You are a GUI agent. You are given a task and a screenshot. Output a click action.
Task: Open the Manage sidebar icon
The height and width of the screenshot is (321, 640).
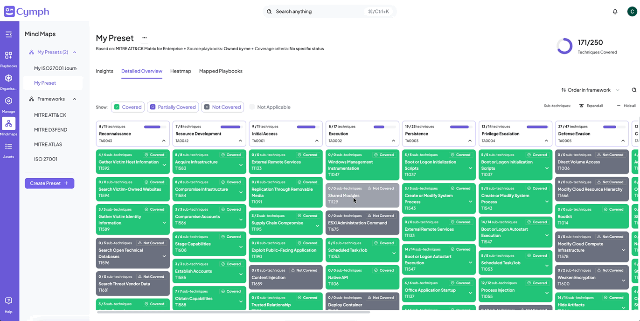point(8,100)
